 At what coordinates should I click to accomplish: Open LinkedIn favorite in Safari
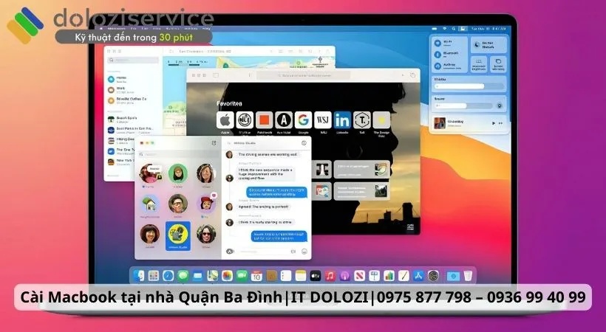click(342, 120)
